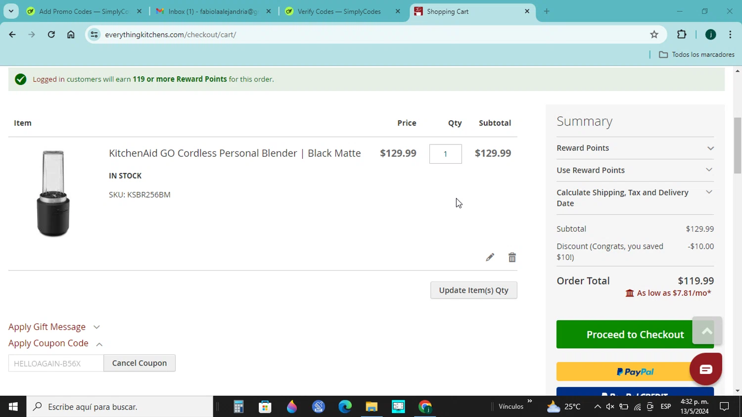Launch Calculator from the taskbar

238,407
